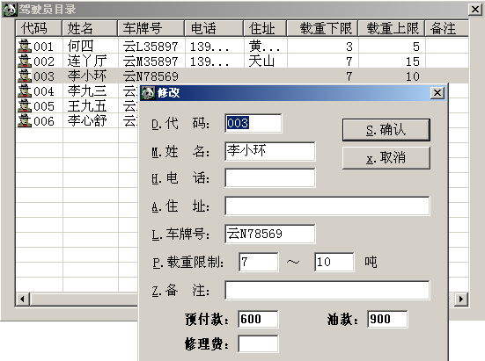Click plate number 云M35897
485x361 pixels.
coord(151,61)
